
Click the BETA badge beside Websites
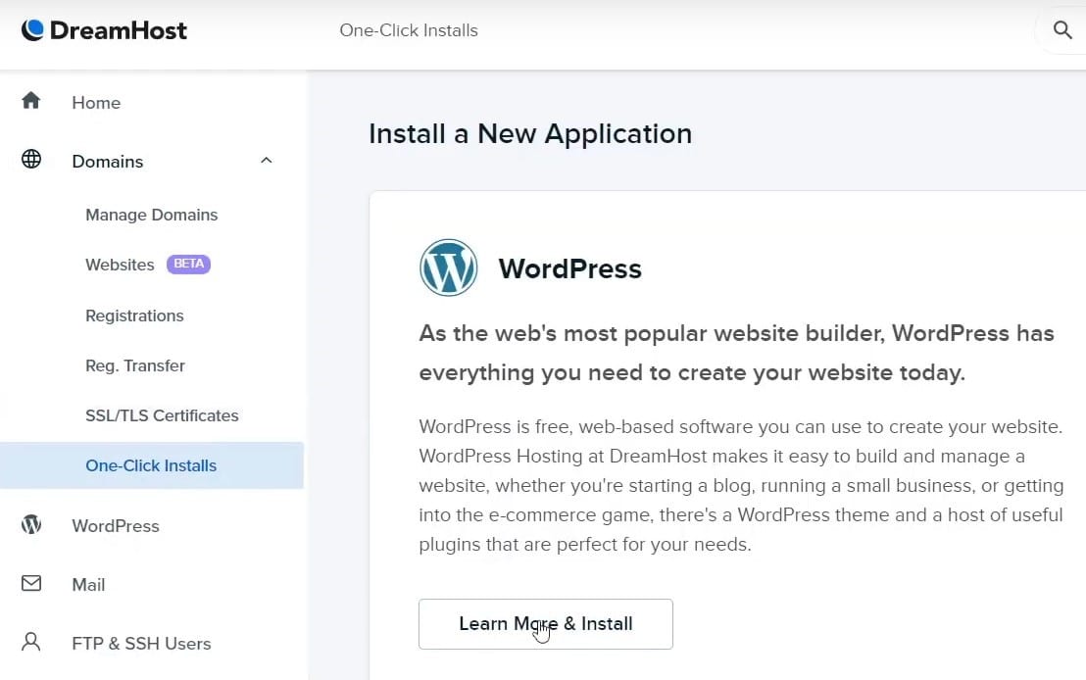tap(188, 264)
